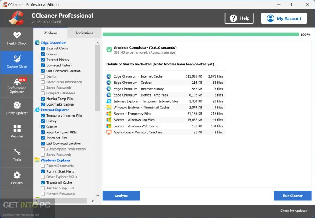Screen dimensions: 315x218
Task: Click the Run Cleaner button
Action: click(293, 196)
